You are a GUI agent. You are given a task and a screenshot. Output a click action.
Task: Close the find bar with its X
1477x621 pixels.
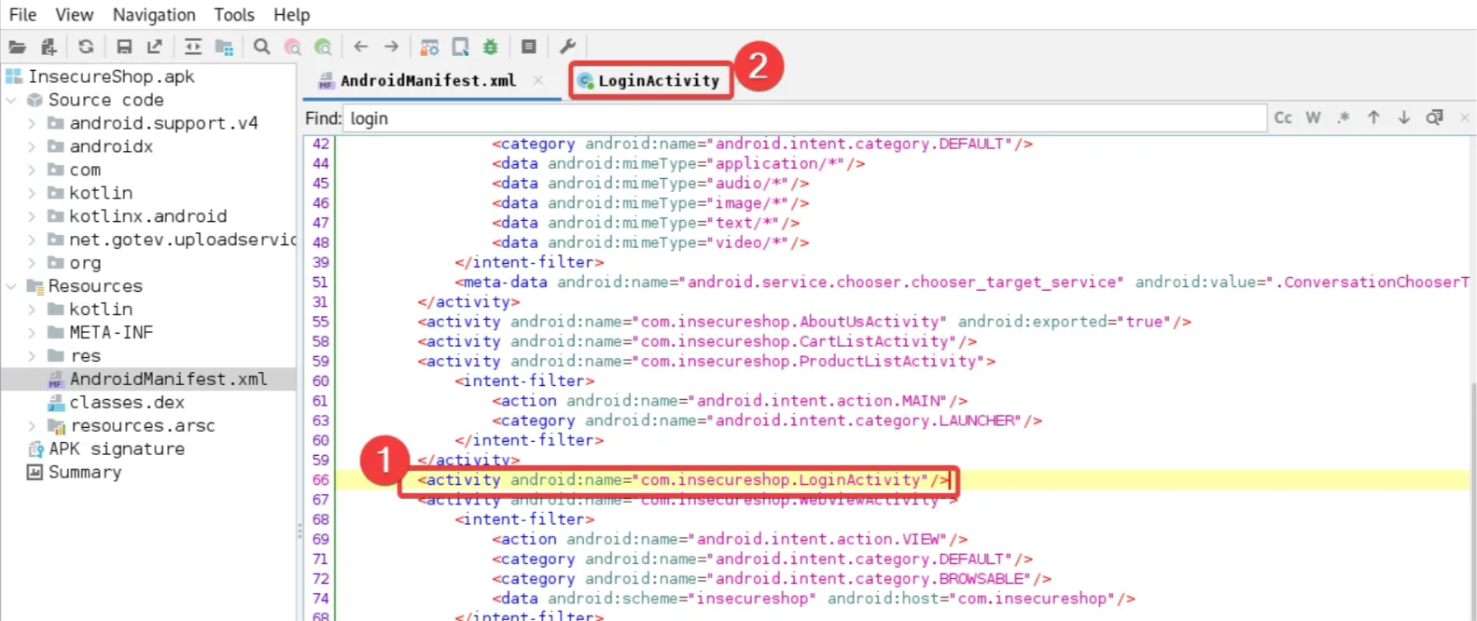tap(1465, 117)
